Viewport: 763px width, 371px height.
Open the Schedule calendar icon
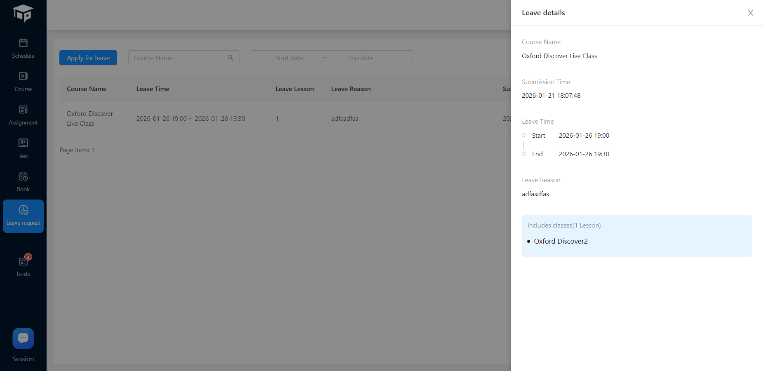(x=23, y=43)
